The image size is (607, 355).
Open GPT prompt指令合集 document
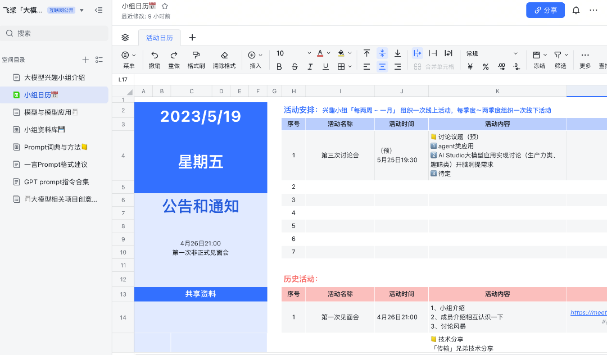point(55,182)
